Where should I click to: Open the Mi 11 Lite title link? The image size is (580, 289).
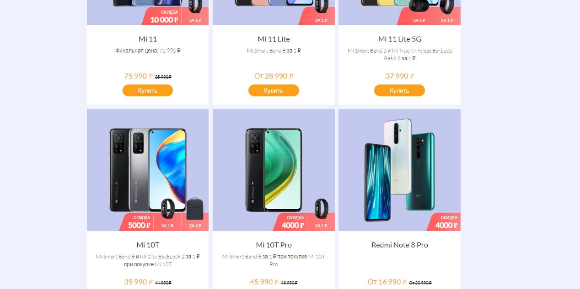coord(274,39)
